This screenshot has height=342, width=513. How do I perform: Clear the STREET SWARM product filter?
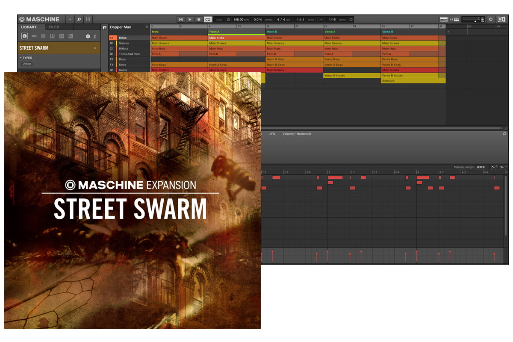point(95,48)
